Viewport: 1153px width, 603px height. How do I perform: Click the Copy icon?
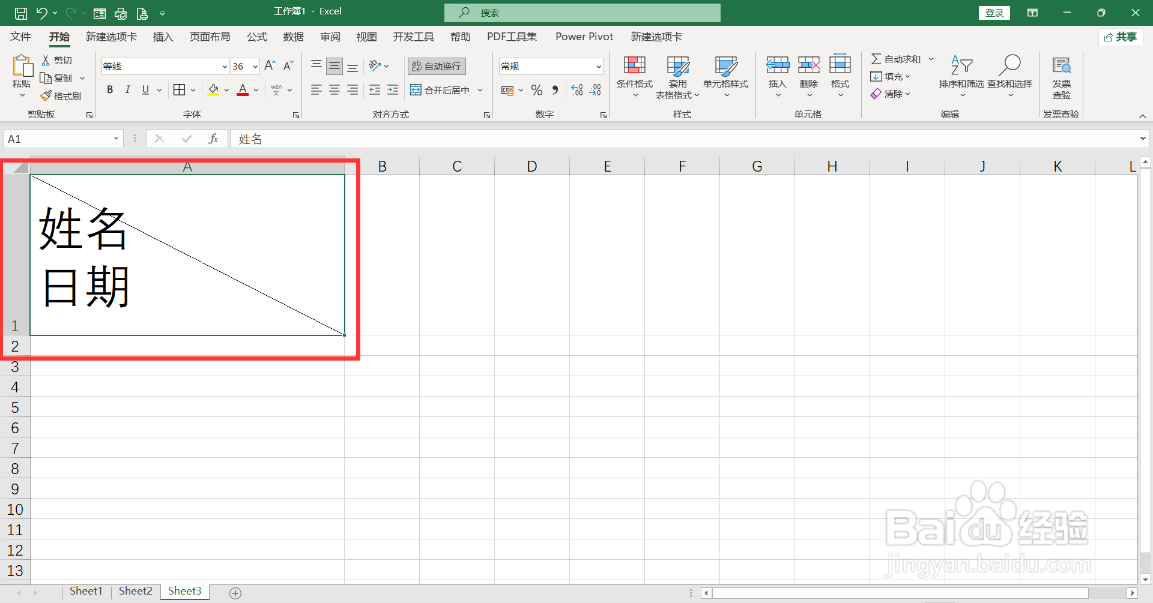point(46,77)
